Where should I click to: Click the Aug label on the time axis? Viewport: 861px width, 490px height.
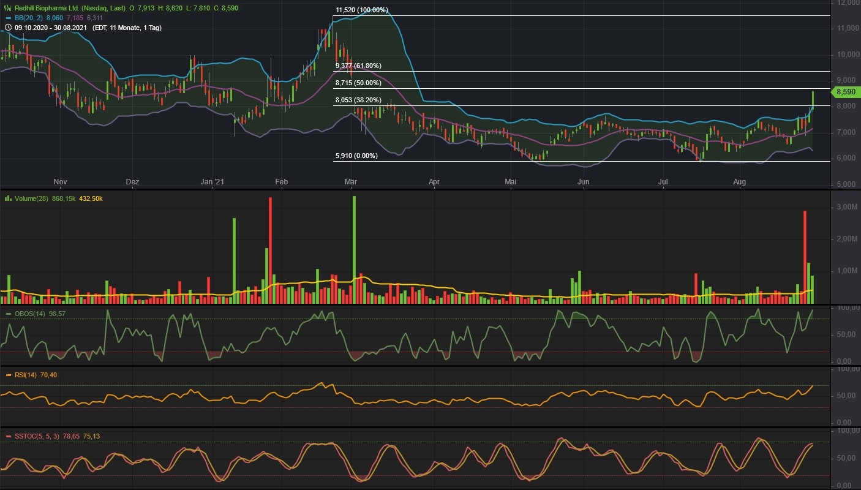point(739,181)
